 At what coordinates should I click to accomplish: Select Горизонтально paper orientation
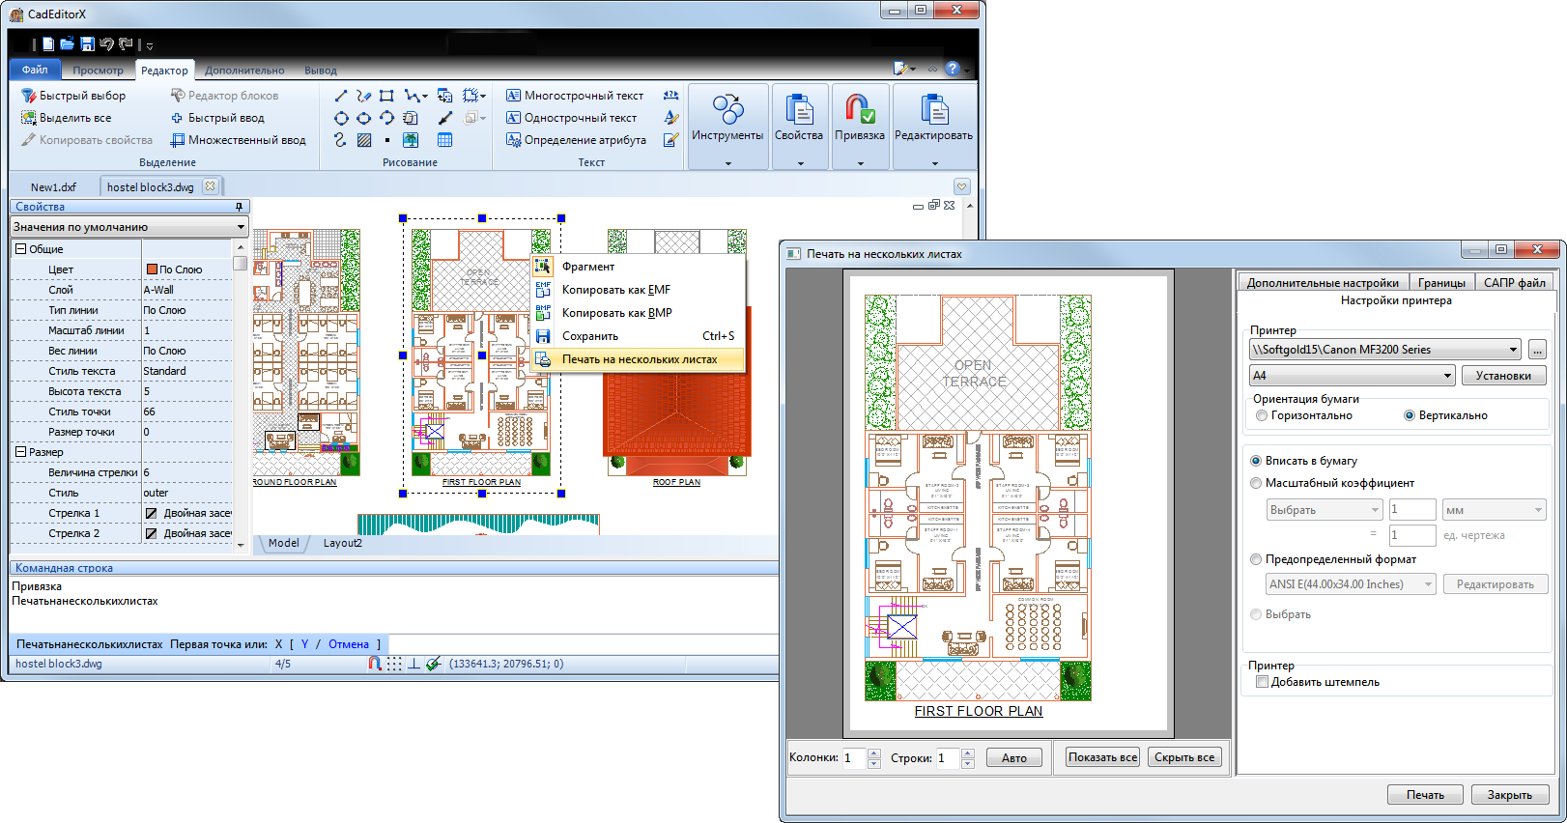[1262, 415]
